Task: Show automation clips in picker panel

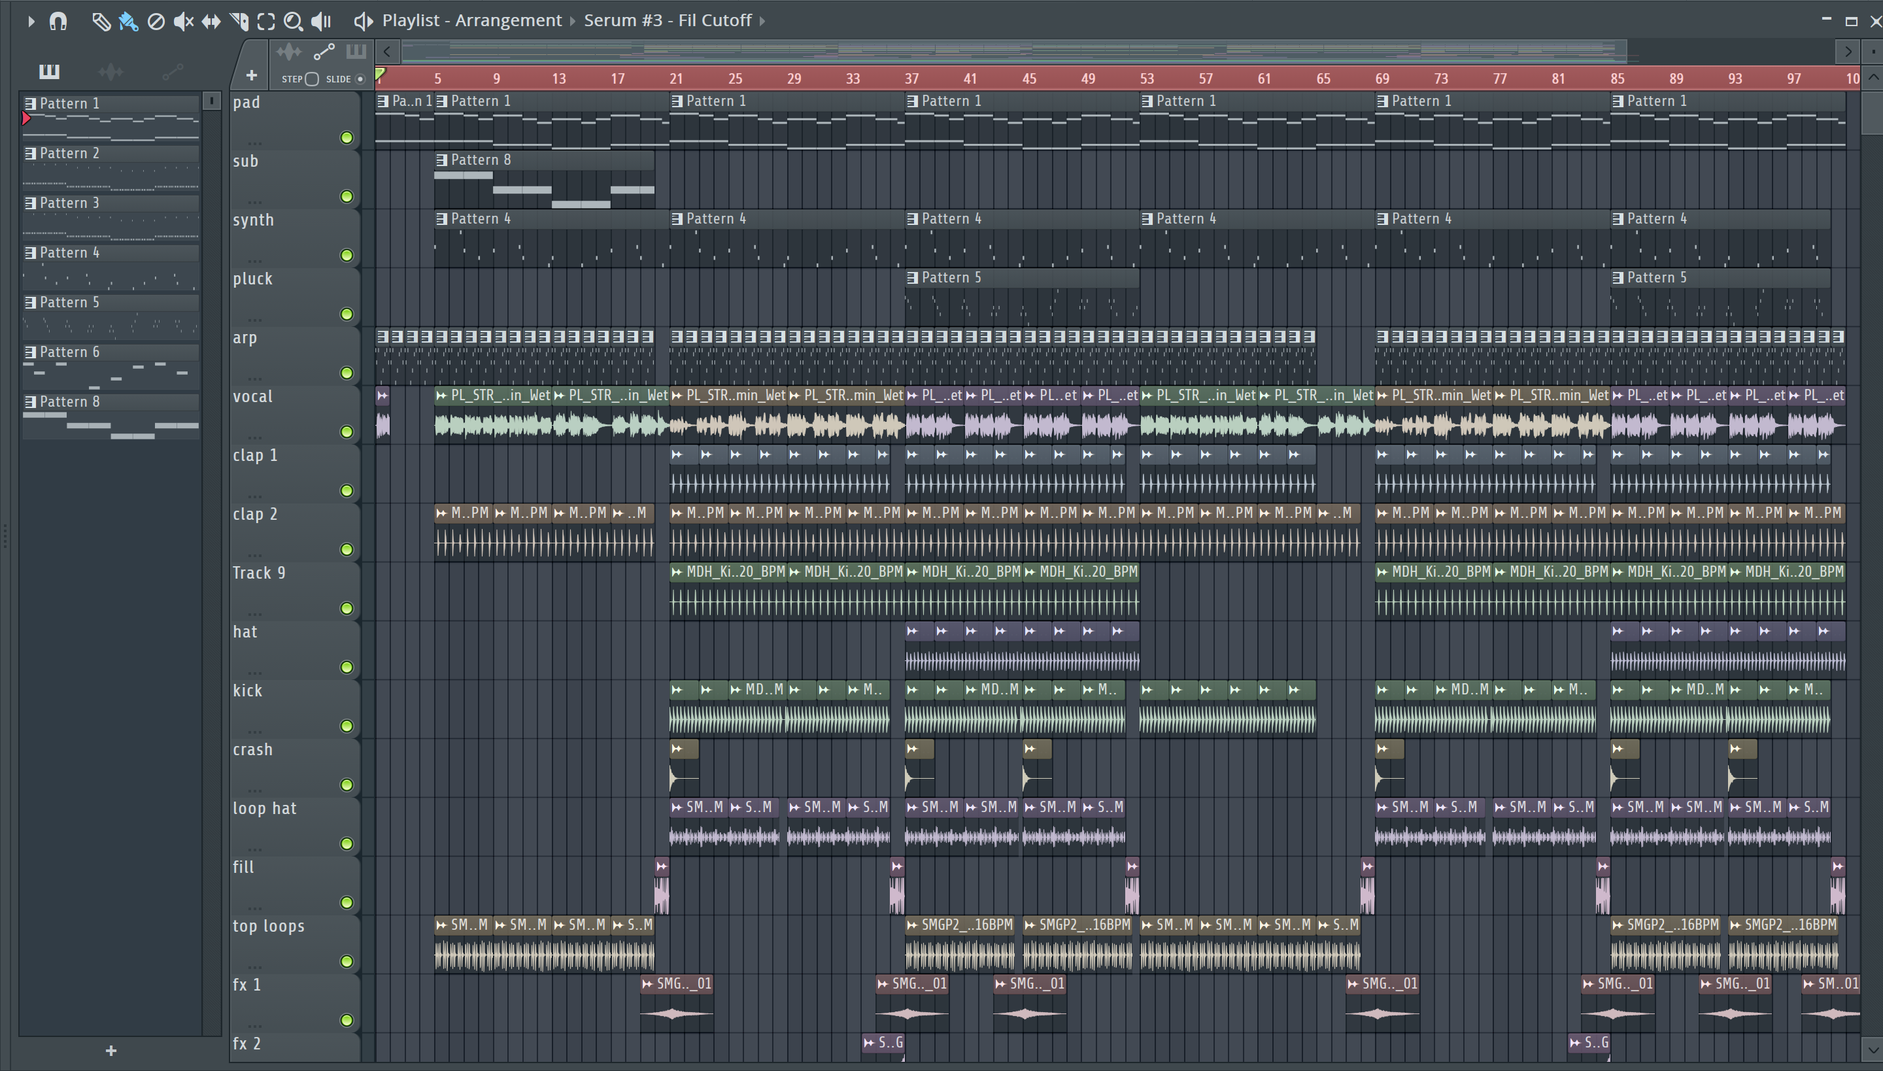Action: (172, 71)
